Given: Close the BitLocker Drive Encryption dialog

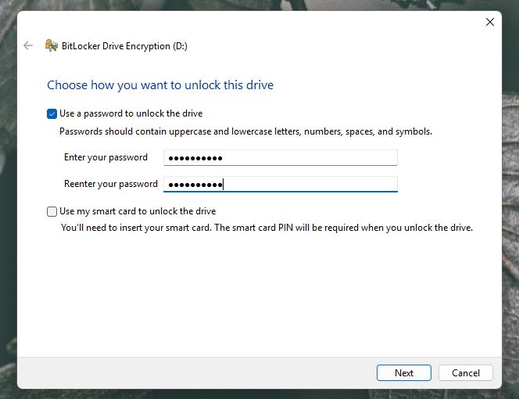Looking at the screenshot, I should (x=490, y=22).
